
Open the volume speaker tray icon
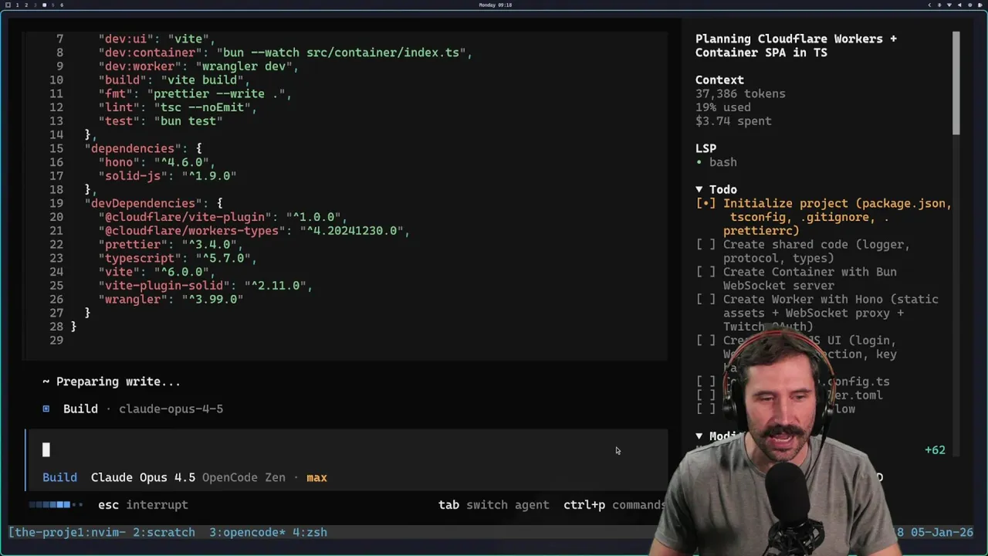(x=959, y=5)
